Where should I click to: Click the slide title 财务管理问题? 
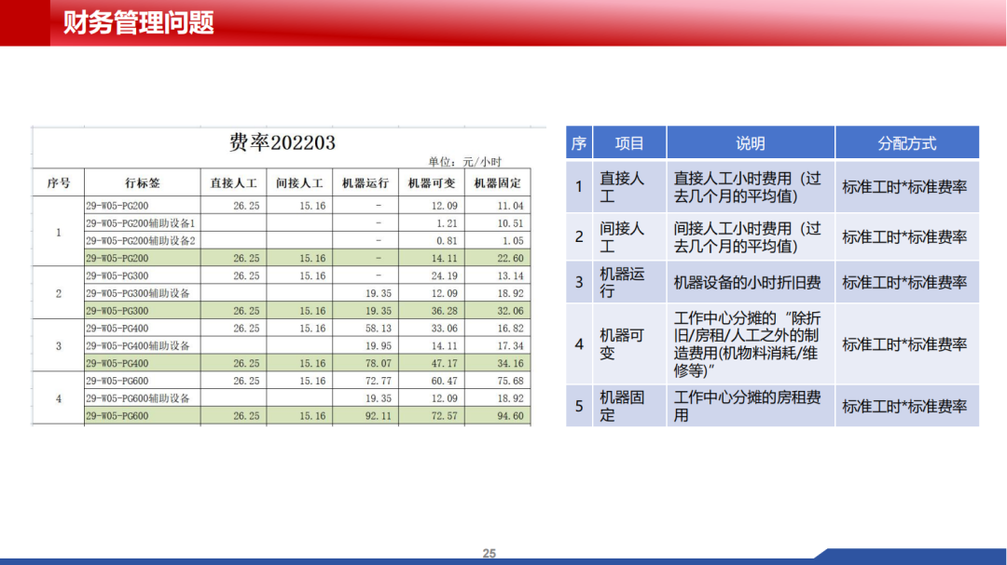[x=138, y=22]
